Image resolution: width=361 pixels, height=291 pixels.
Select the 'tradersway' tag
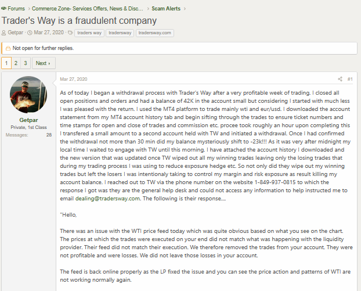click(x=120, y=33)
